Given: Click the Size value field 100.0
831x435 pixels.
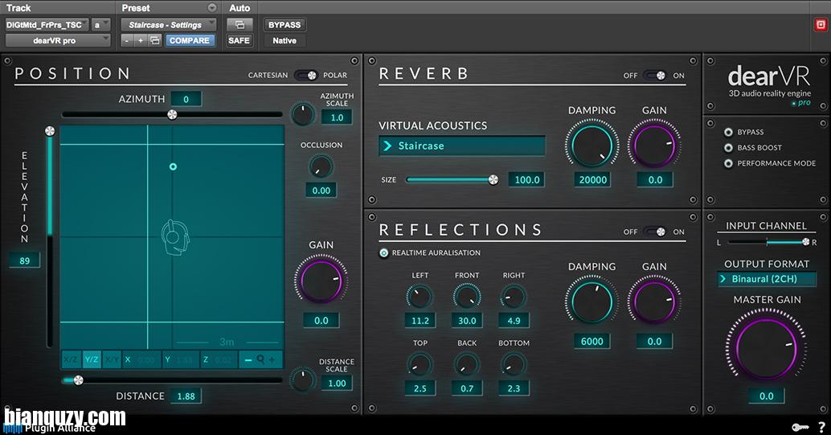Looking at the screenshot, I should [x=526, y=180].
